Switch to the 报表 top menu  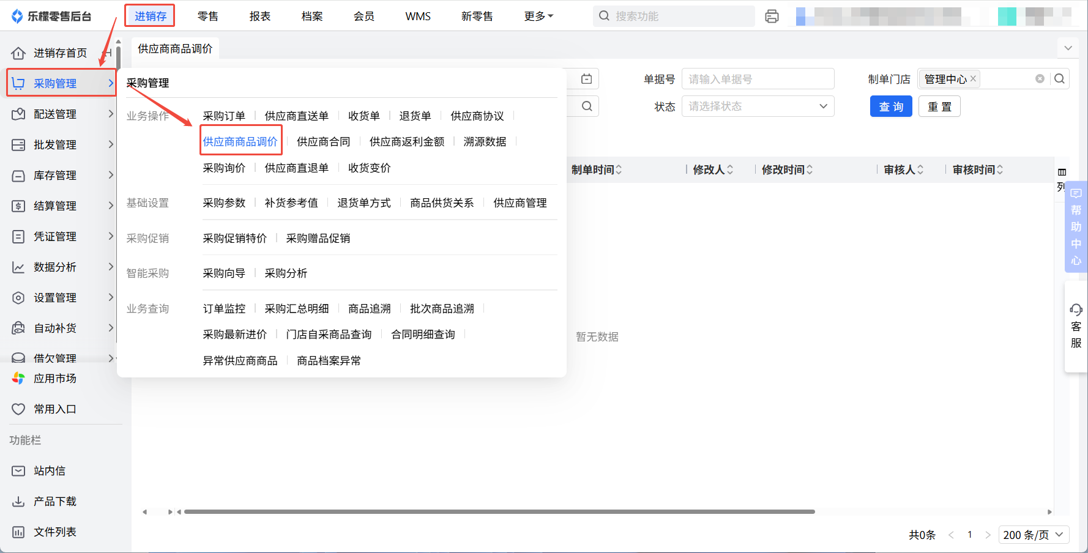(x=259, y=17)
